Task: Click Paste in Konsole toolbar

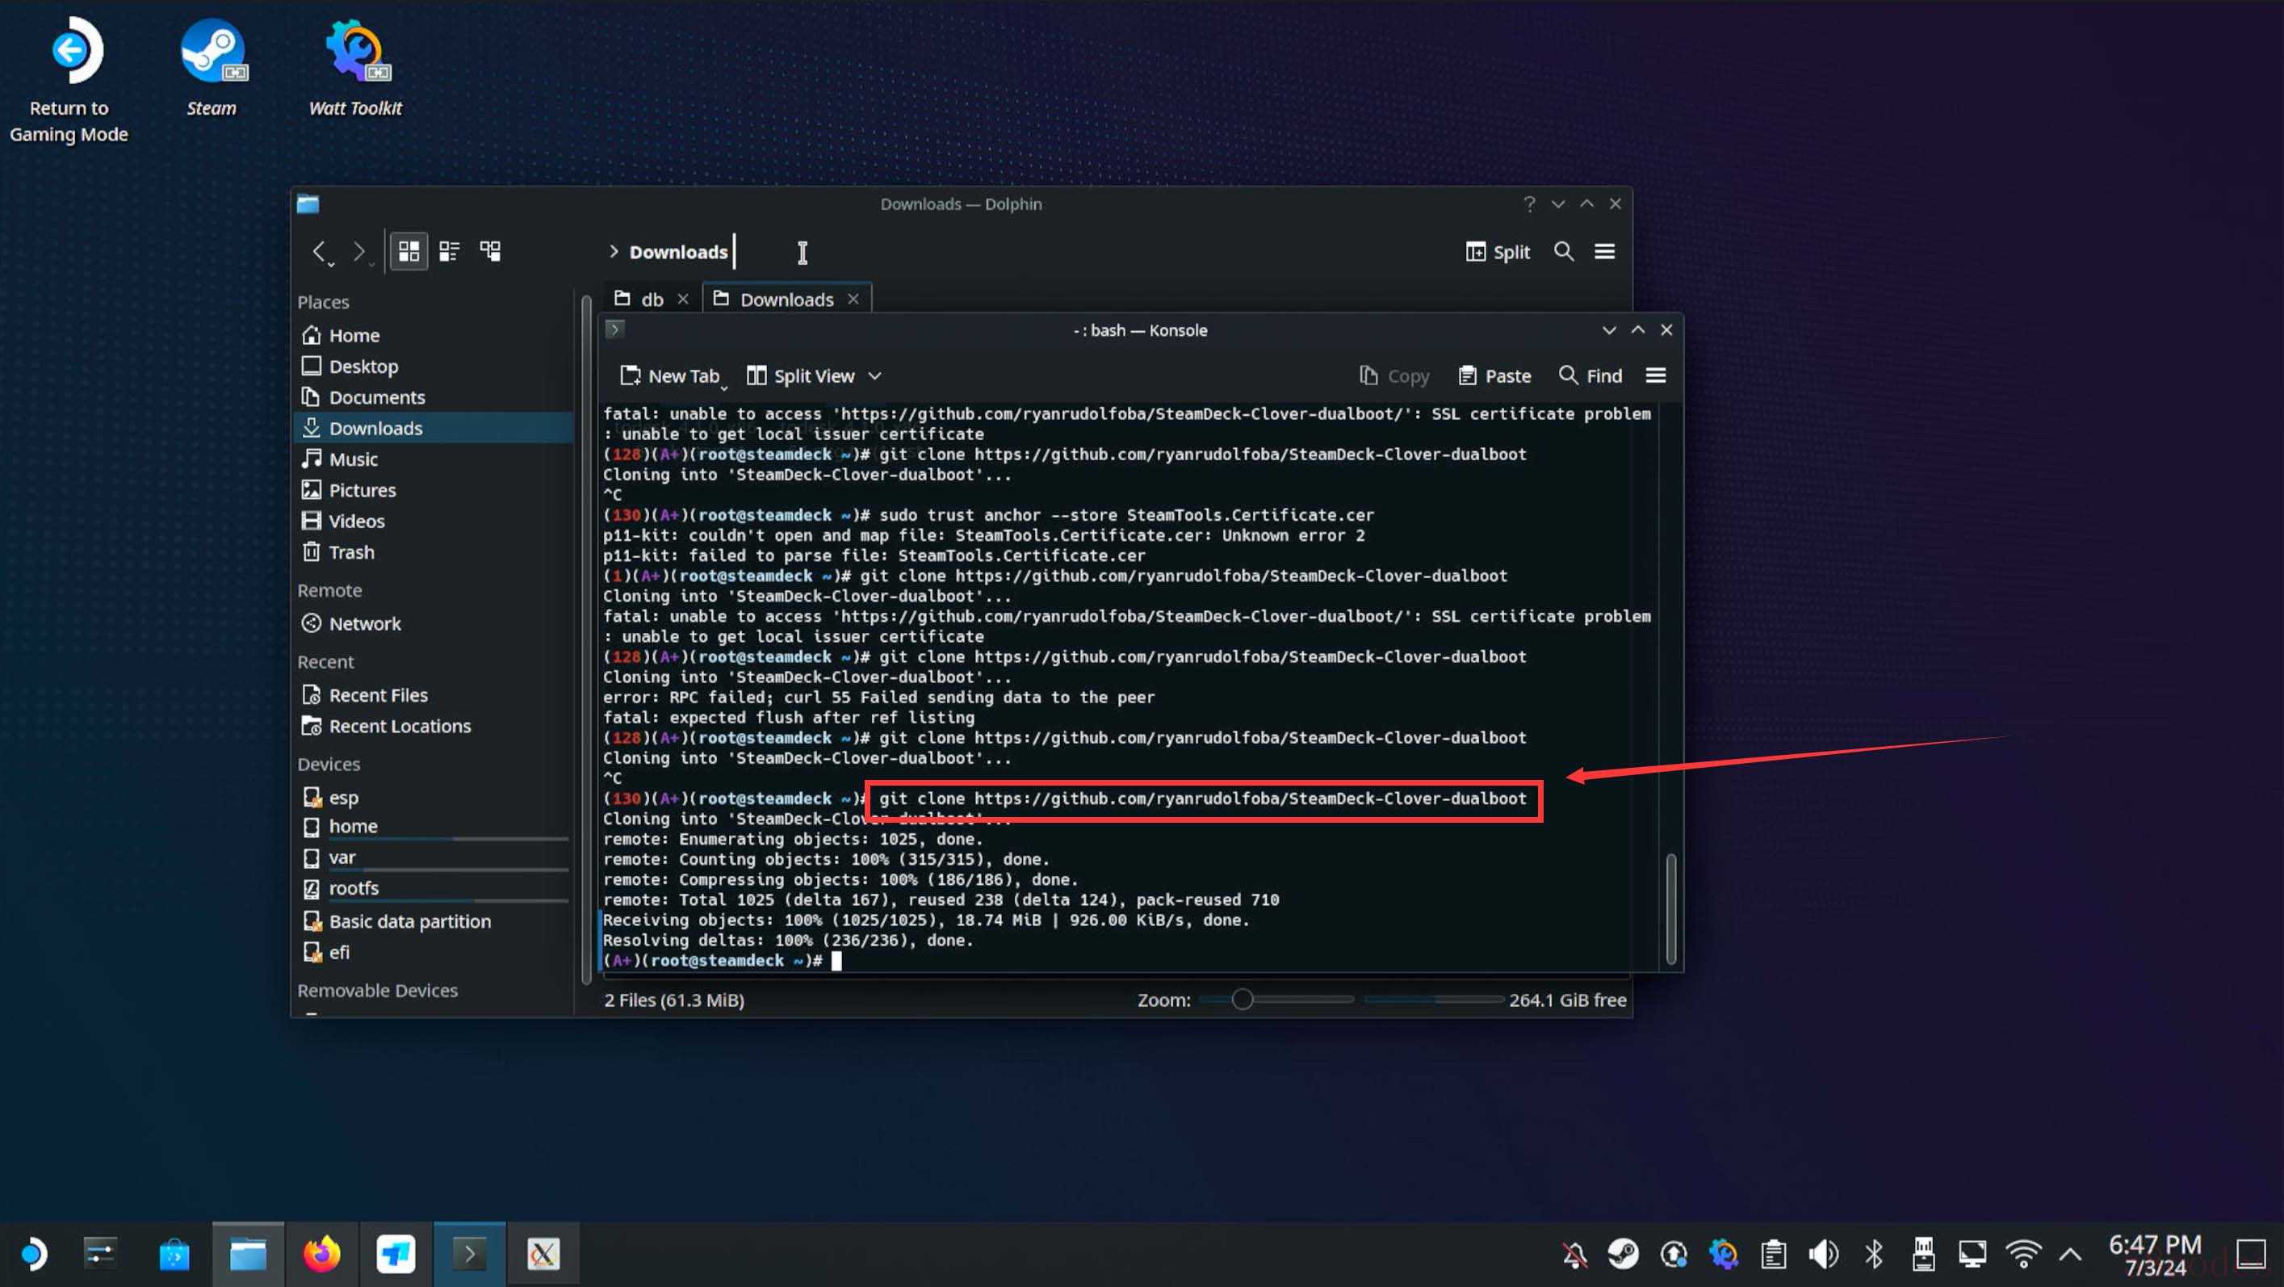Action: (x=1495, y=376)
